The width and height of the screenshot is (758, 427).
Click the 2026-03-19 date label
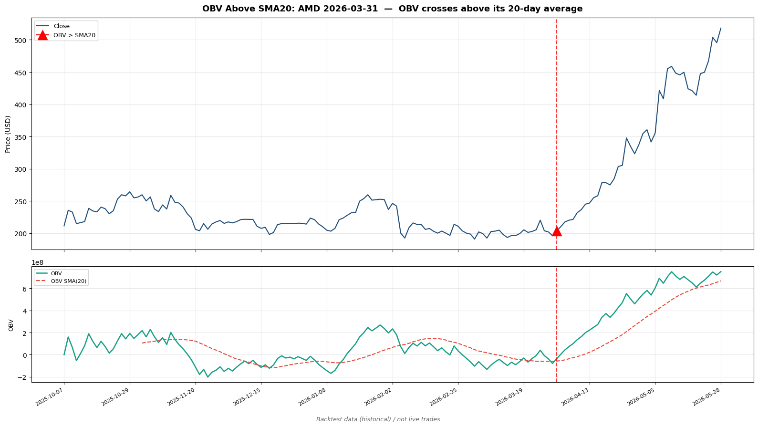[509, 397]
